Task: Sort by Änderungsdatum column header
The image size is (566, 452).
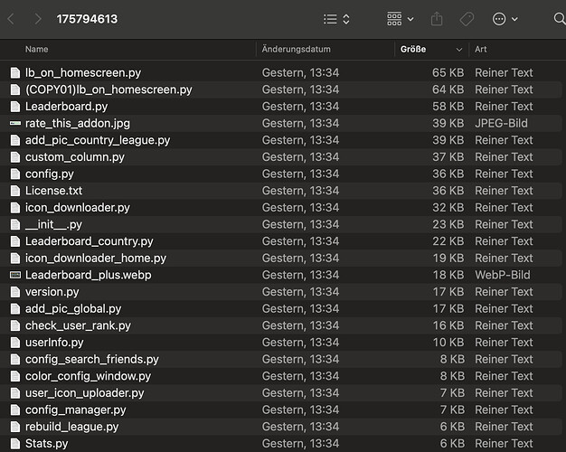Action: (x=296, y=49)
